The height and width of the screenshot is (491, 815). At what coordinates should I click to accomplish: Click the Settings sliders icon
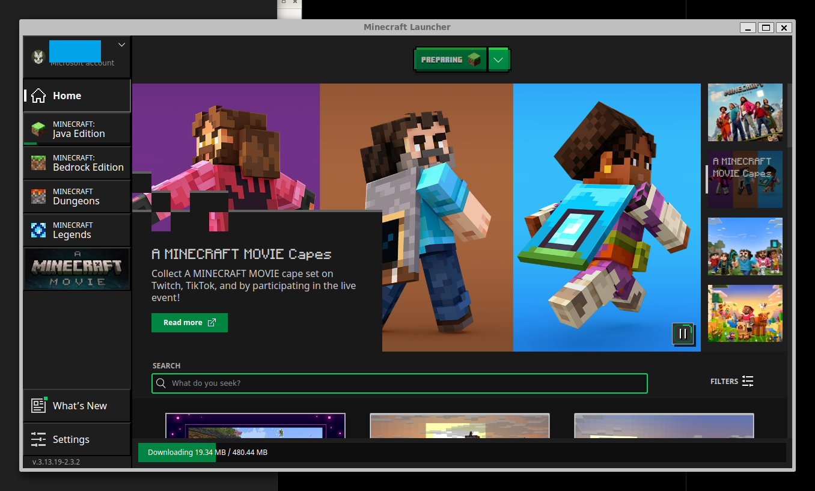(x=38, y=439)
